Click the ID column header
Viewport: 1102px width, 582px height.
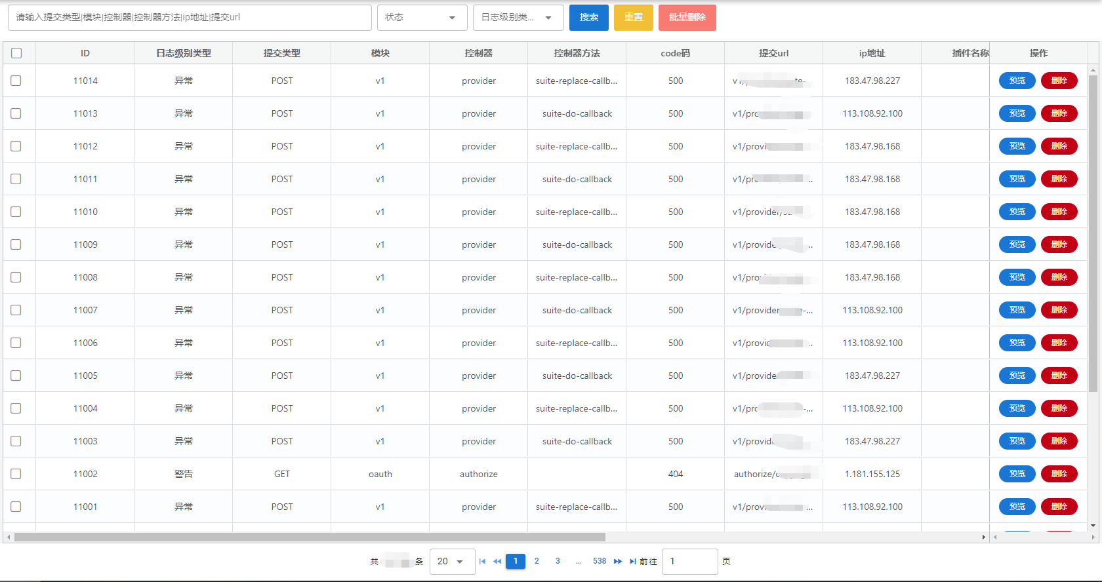(85, 53)
